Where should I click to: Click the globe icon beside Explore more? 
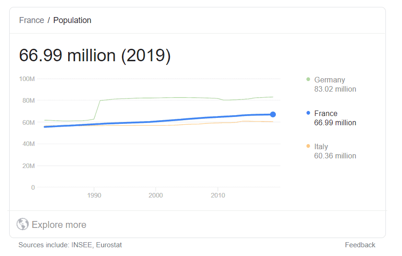point(23,224)
